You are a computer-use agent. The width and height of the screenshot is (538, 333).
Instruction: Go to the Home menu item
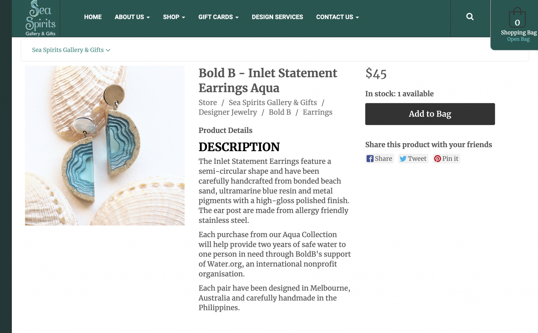pos(93,17)
